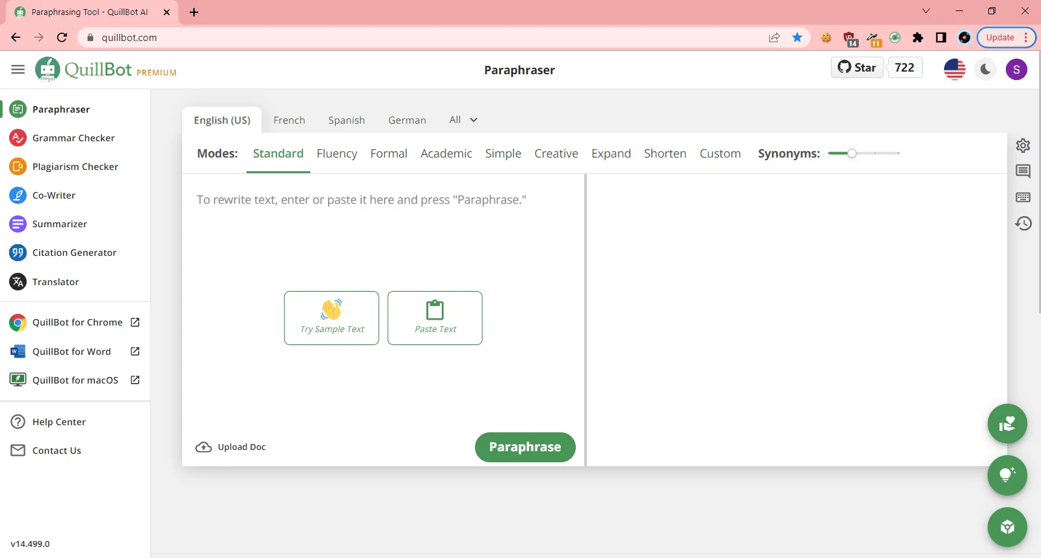Screen dimensions: 1041x558
Task: Select the Fluency mode
Action: tap(337, 154)
